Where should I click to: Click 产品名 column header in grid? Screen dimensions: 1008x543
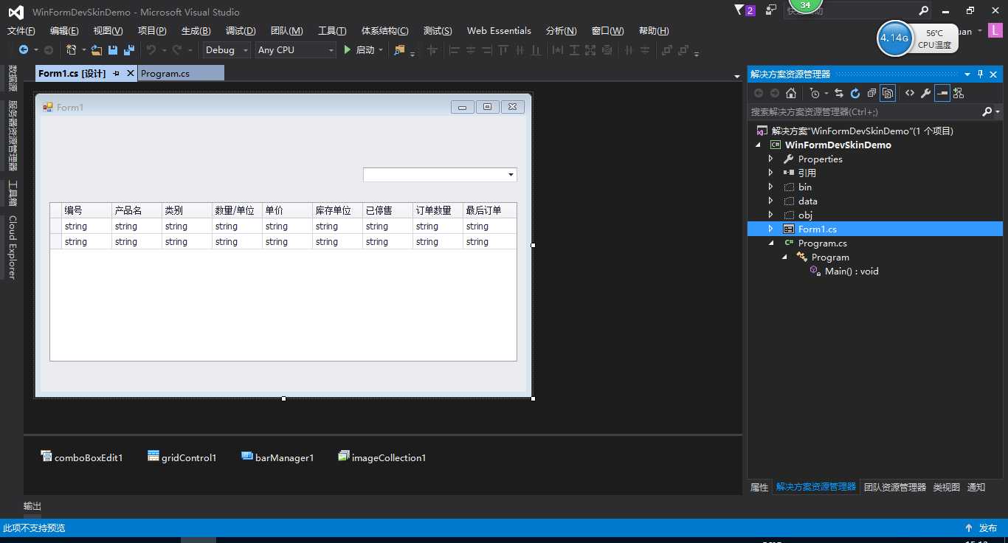point(137,210)
